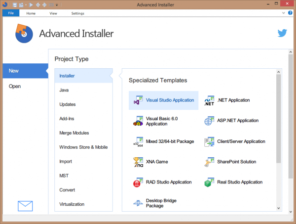Select the Installer project type
Image resolution: width=296 pixels, height=224 pixels.
pos(84,76)
